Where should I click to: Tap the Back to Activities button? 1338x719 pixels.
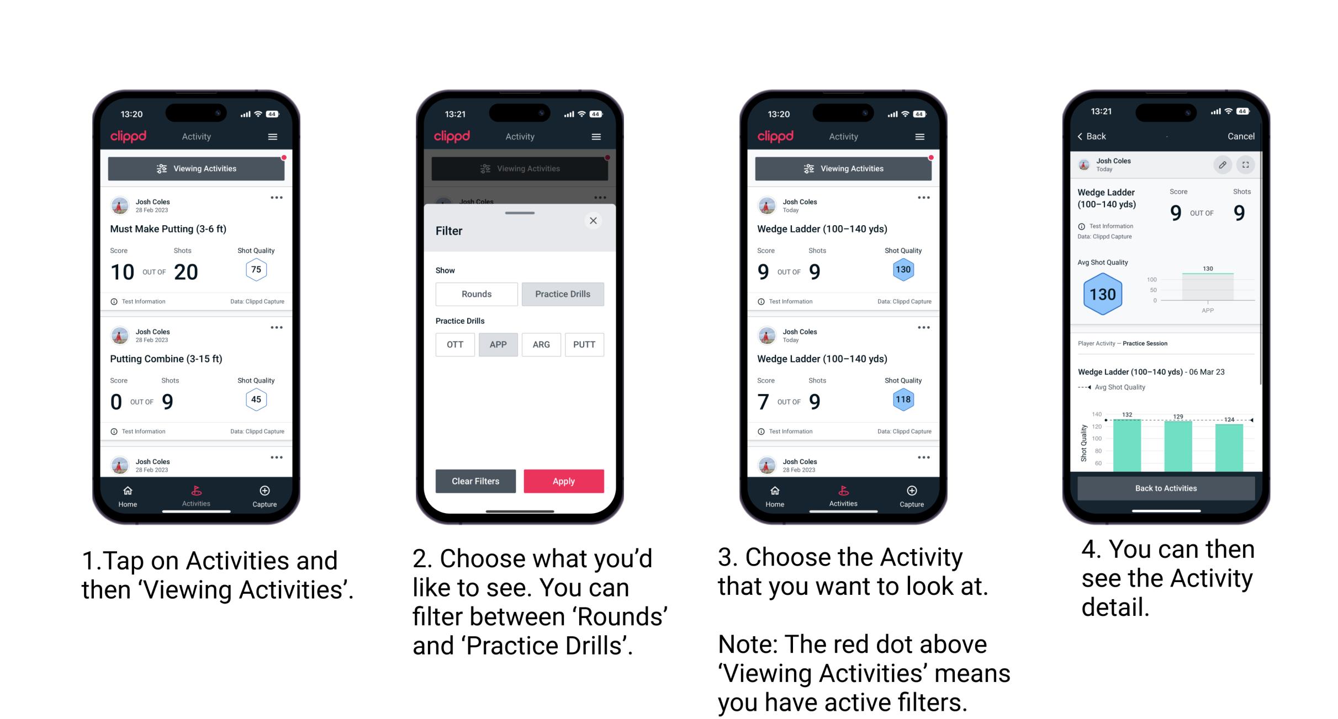tap(1165, 488)
